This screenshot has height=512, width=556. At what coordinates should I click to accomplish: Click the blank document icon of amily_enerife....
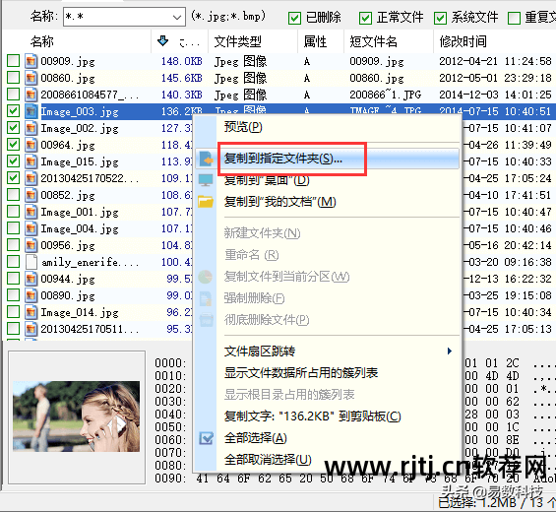[31, 262]
